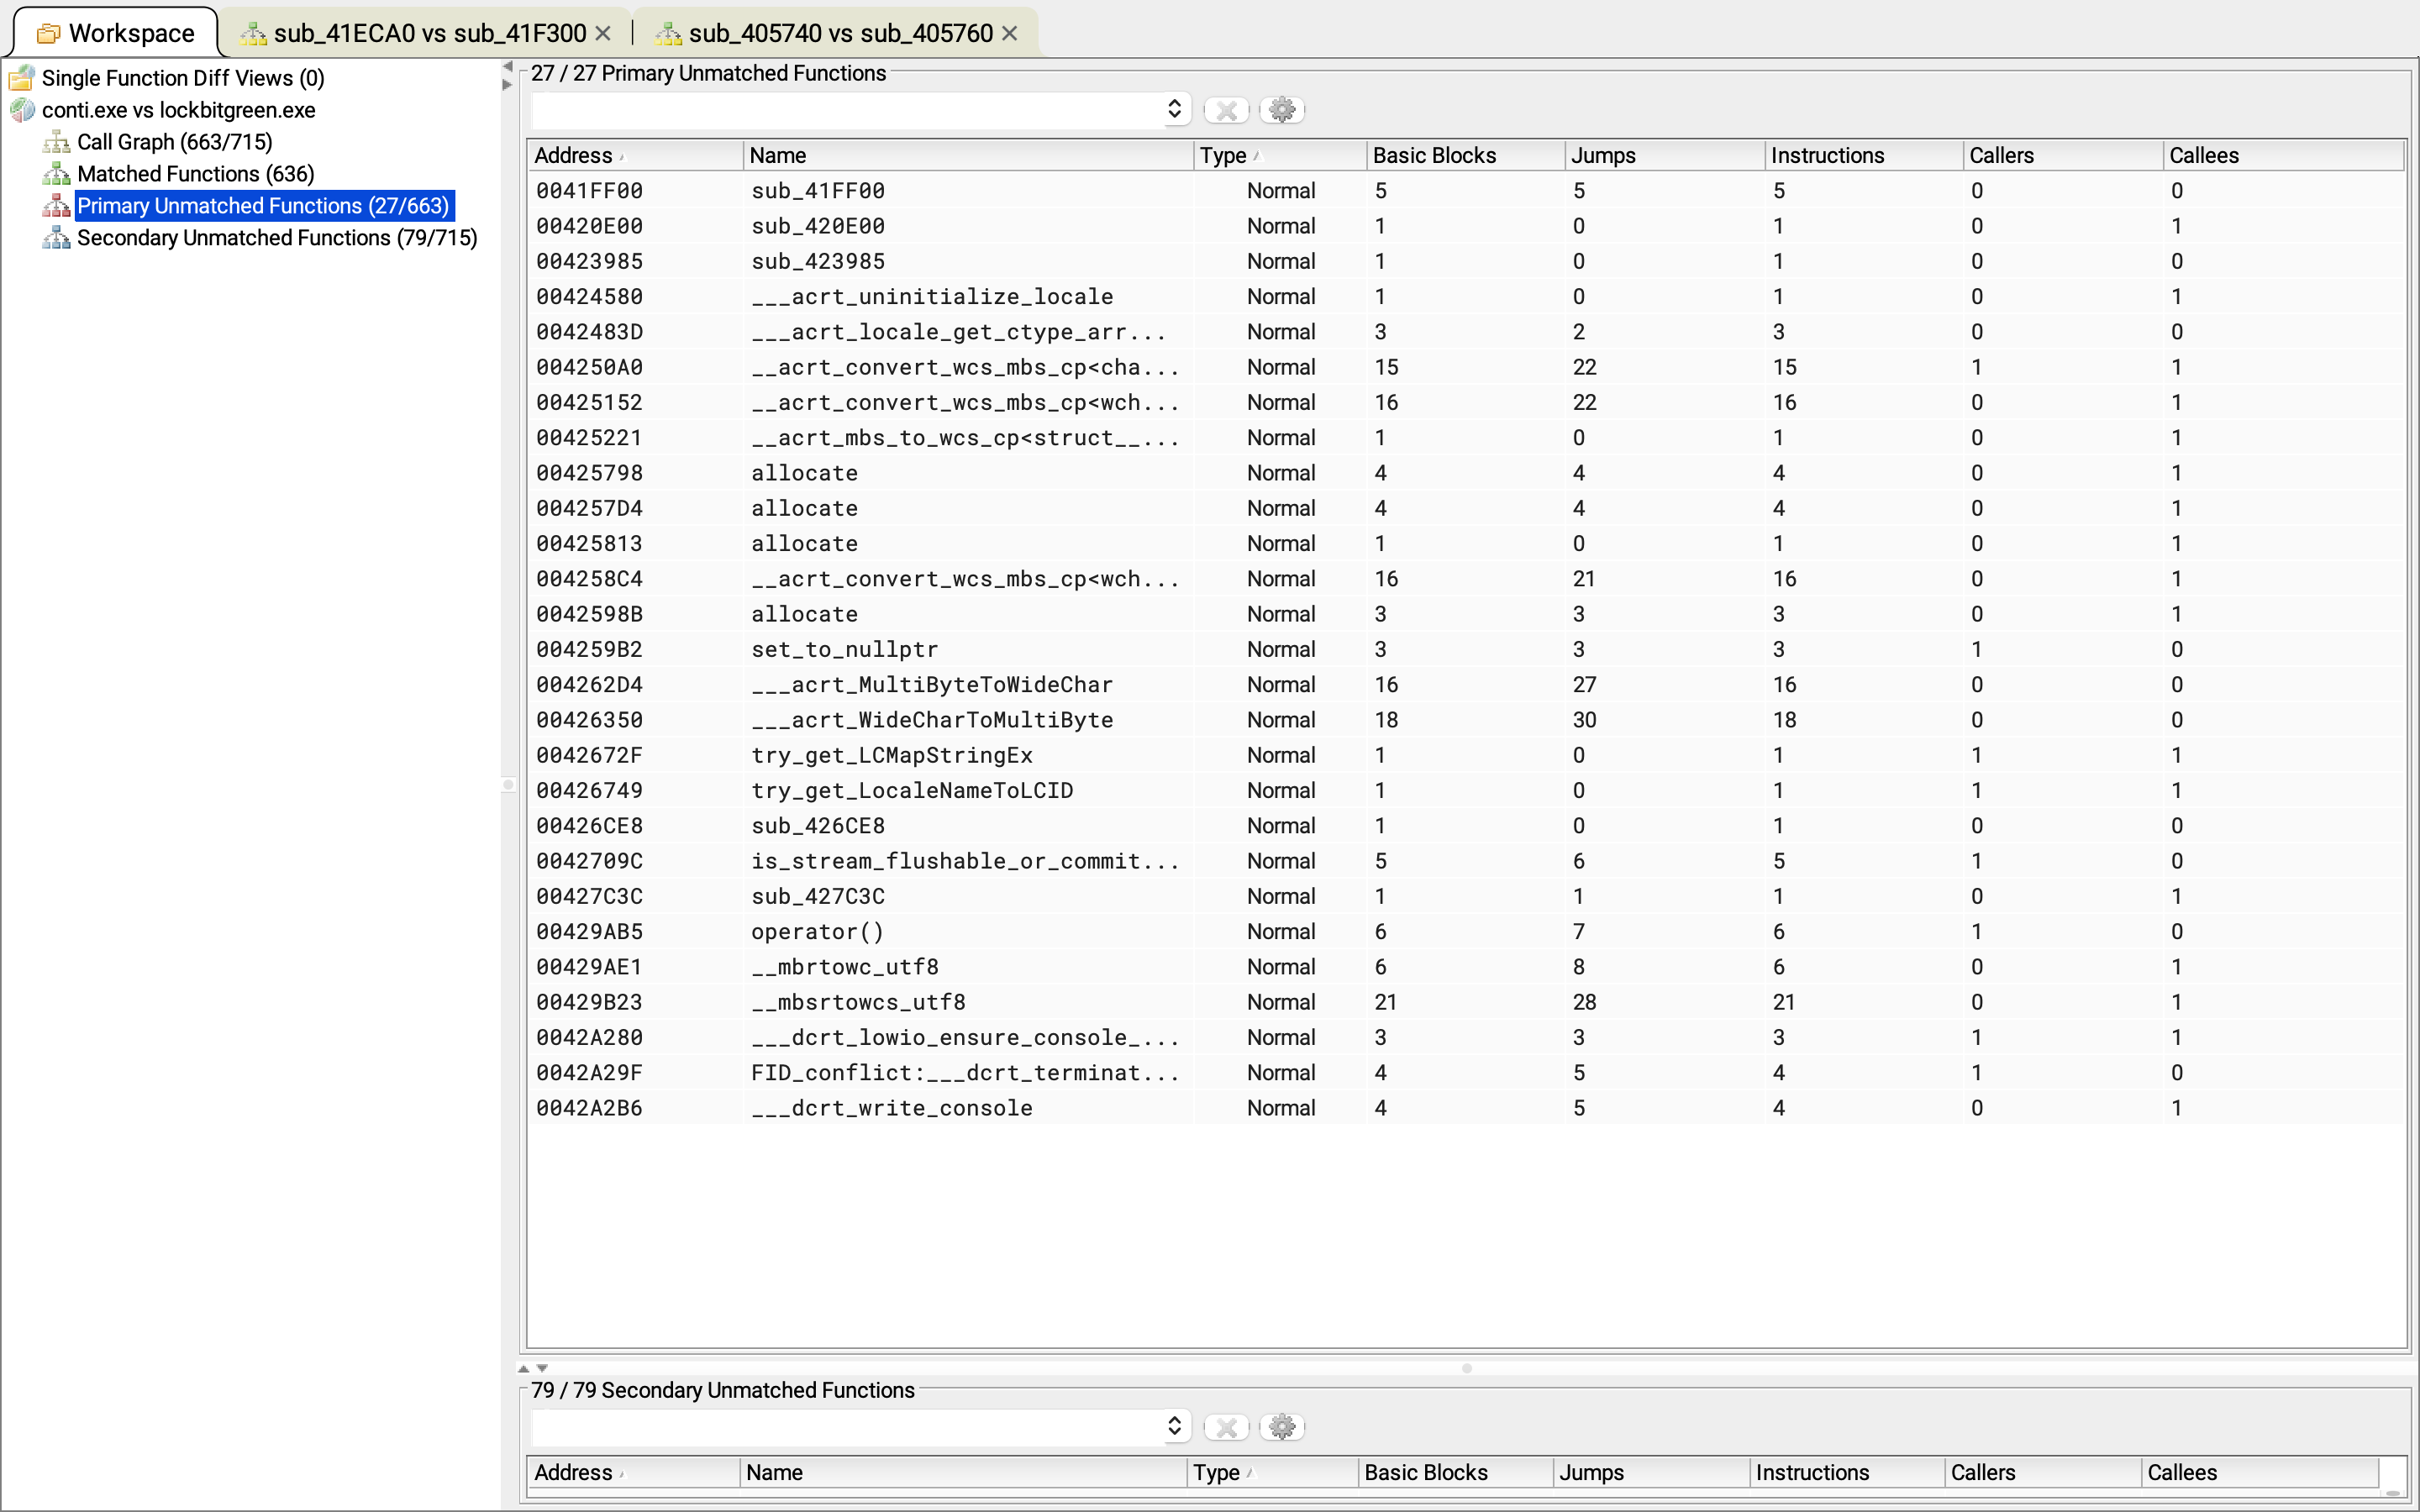This screenshot has height=1512, width=2420.
Task: Select row ___acrt_MultiByteToWideChar
Action: pos(1465,685)
